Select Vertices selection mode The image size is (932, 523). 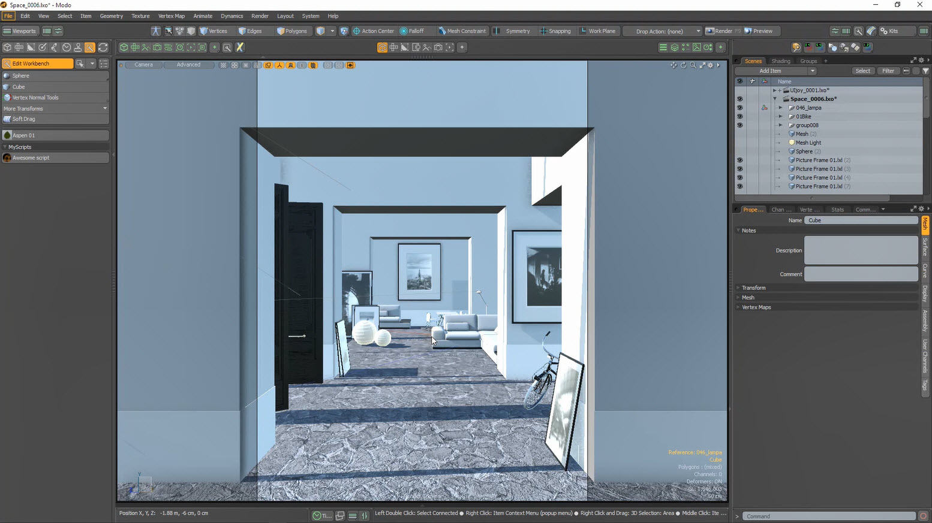[214, 31]
